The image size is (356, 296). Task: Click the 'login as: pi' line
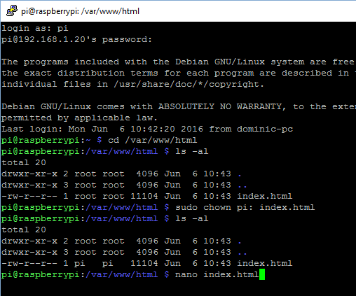click(x=35, y=29)
